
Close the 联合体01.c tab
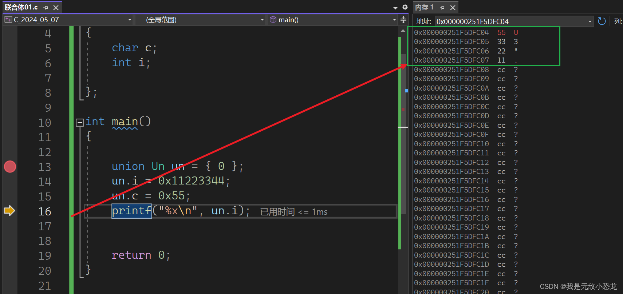[x=56, y=8]
